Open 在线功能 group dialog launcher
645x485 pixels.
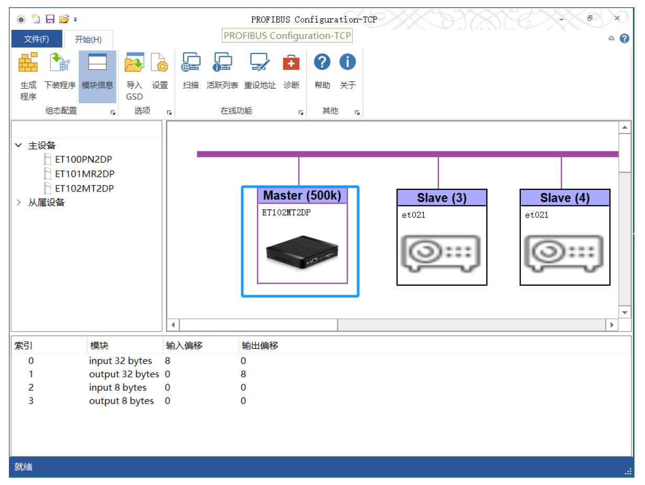coord(301,112)
